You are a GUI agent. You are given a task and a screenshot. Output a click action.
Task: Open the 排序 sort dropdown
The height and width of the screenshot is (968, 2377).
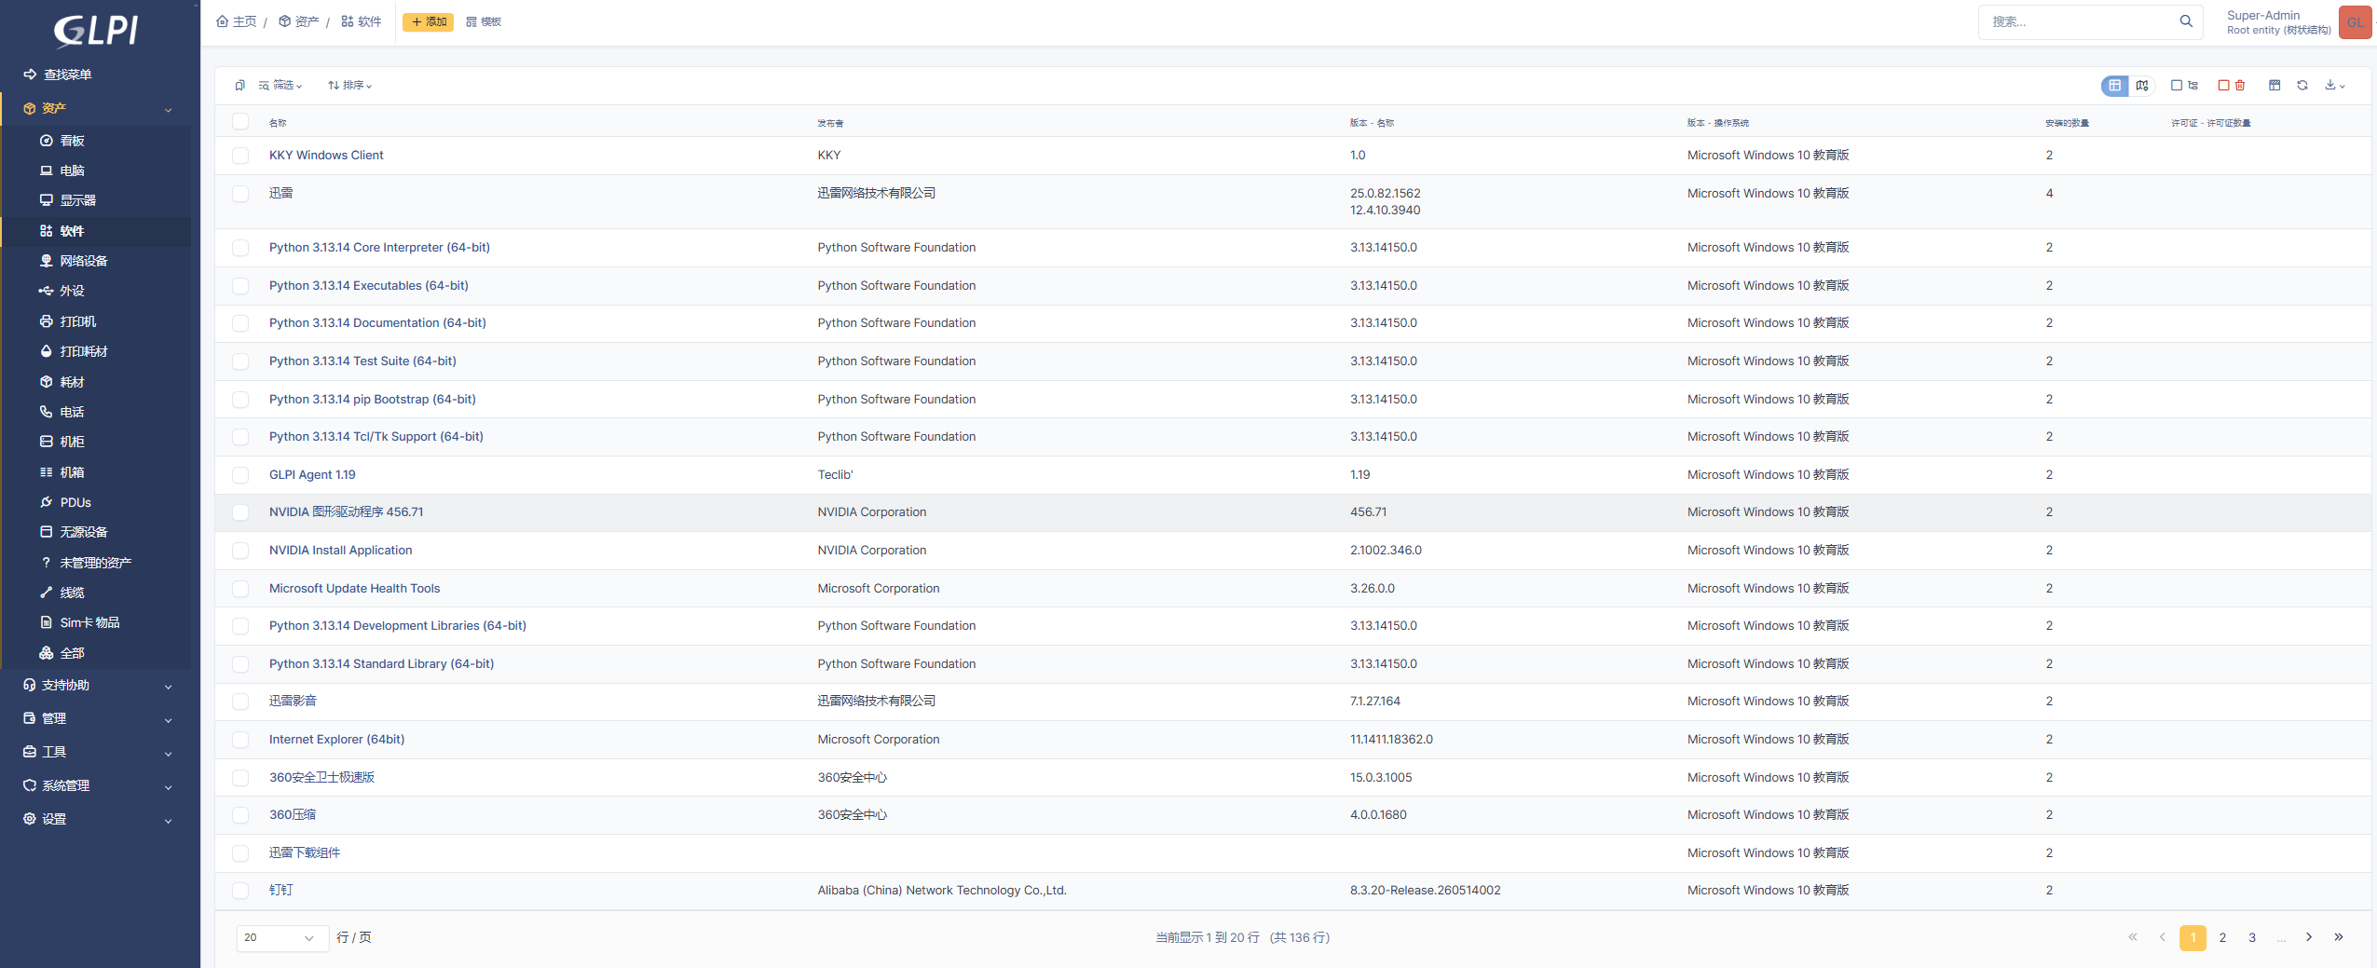[x=349, y=86]
